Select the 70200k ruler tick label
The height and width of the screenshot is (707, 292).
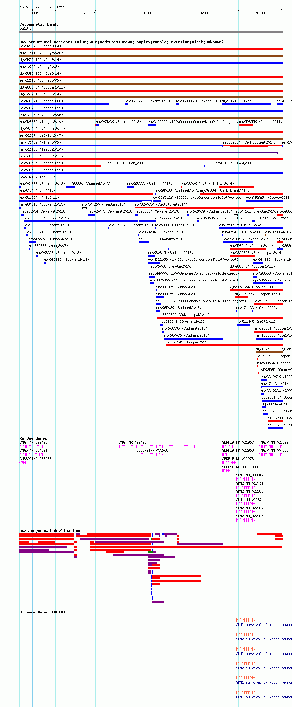204,13
